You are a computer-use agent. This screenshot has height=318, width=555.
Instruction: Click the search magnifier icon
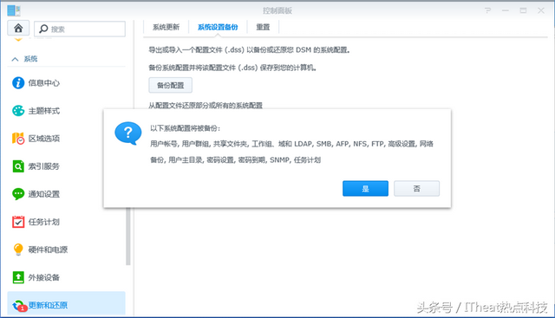click(x=43, y=29)
